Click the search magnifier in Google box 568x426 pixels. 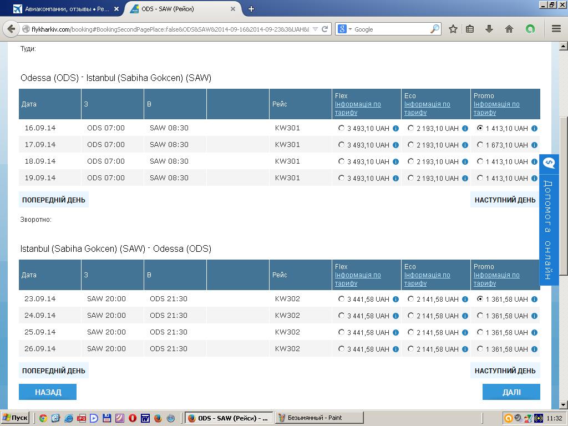(435, 29)
